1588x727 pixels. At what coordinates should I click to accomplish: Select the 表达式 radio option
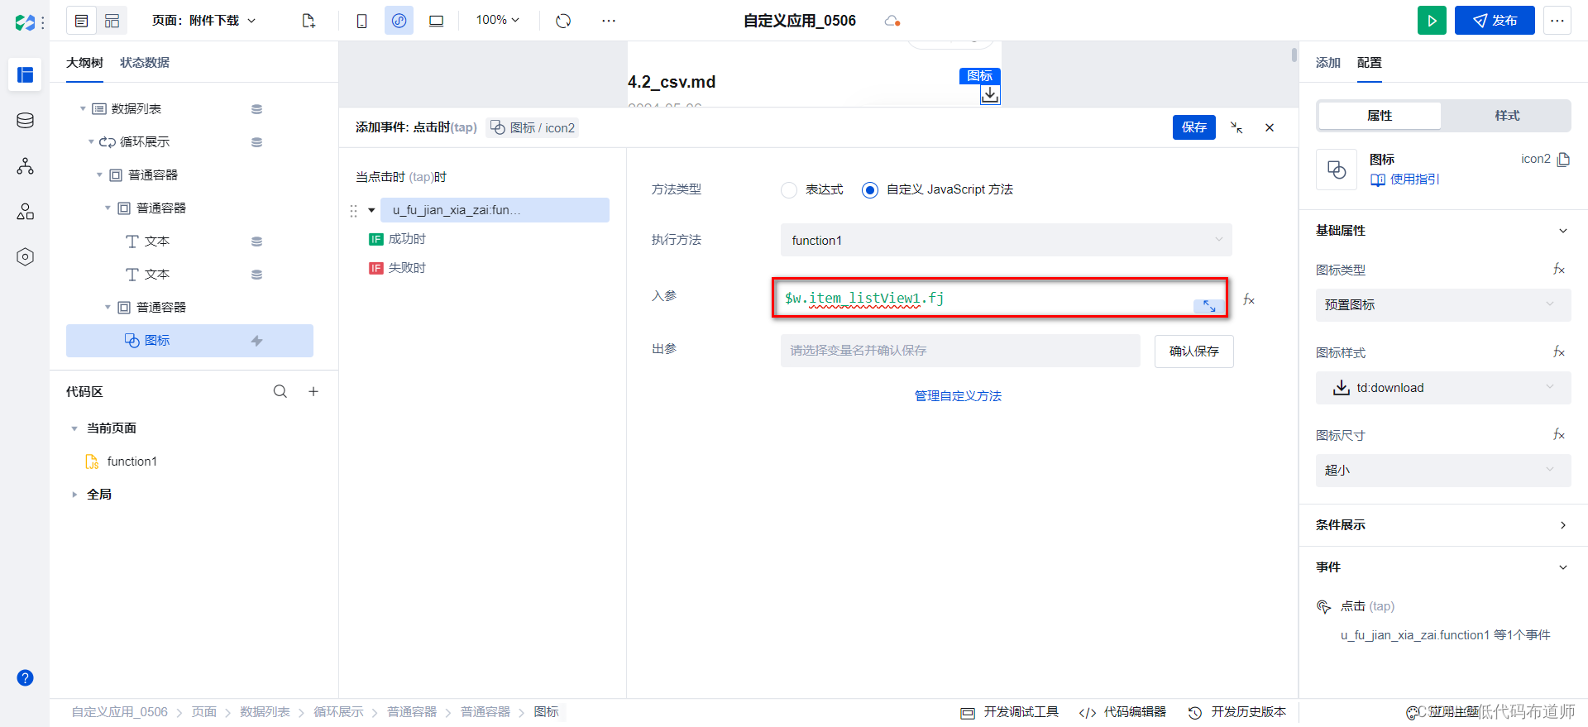789,190
